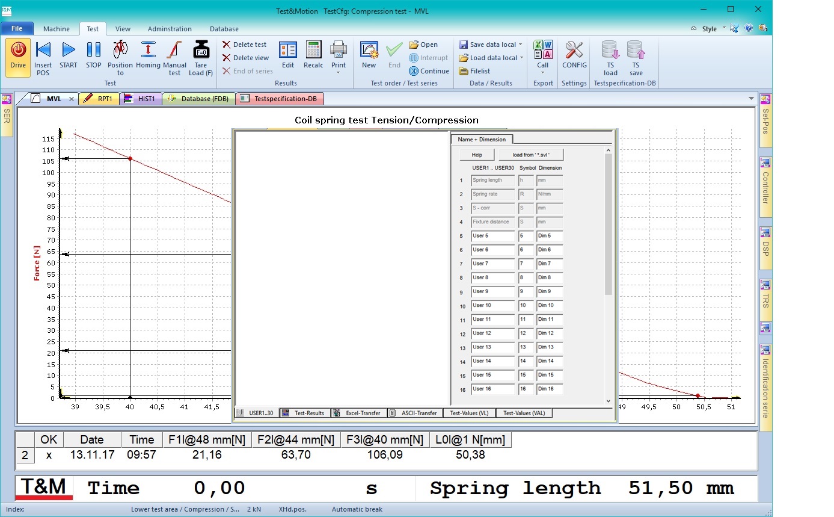Expand the DSP side panel
This screenshot has height=517, width=834.
(765, 249)
